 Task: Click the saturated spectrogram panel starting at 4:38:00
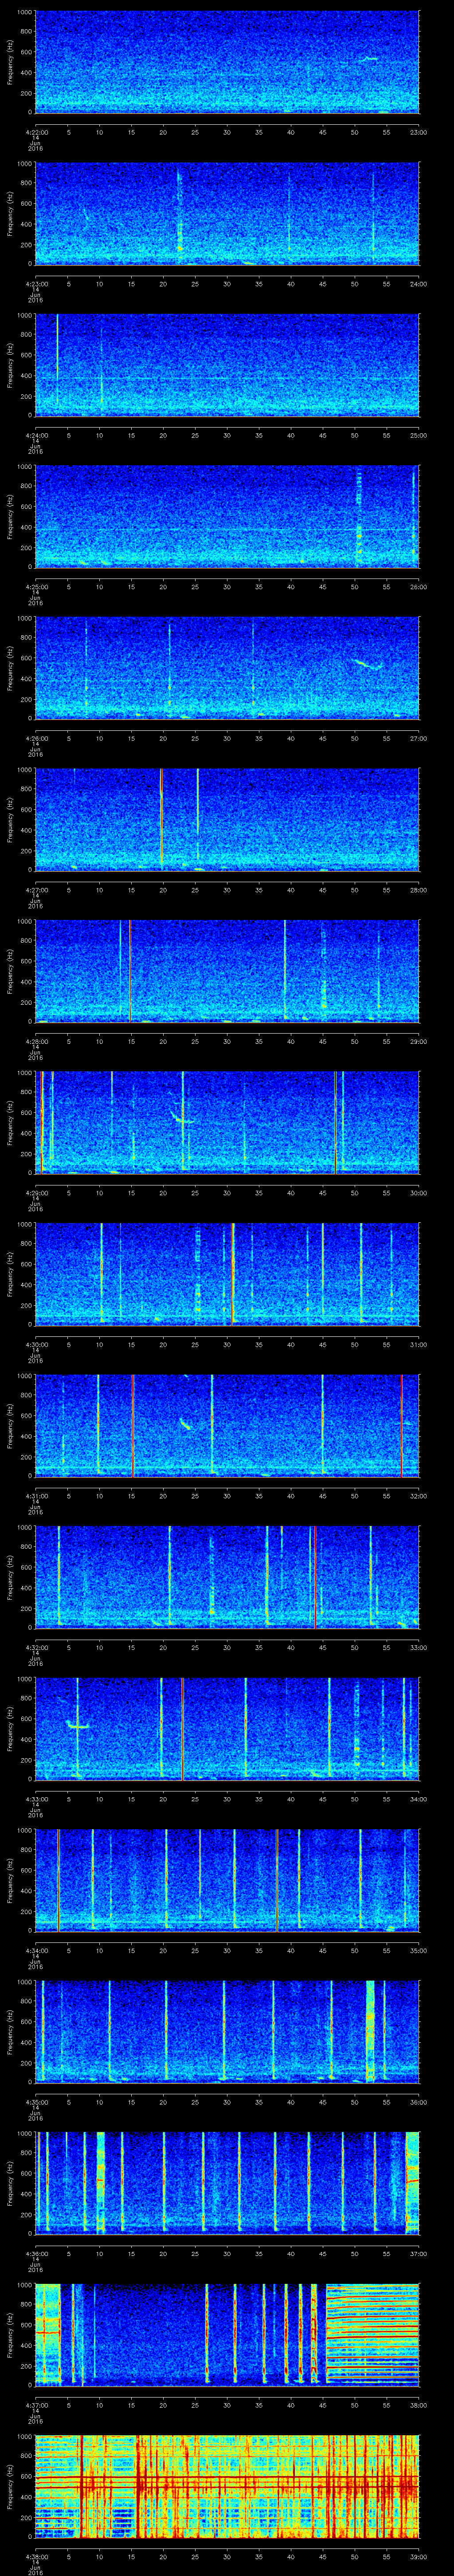[227, 2486]
